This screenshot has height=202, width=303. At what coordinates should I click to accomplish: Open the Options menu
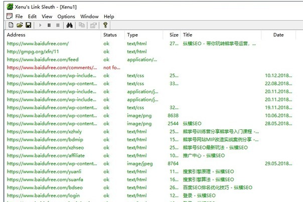coord(66,17)
